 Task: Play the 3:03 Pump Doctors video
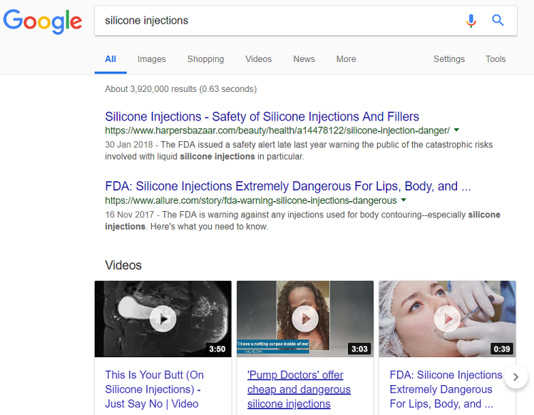pos(305,319)
